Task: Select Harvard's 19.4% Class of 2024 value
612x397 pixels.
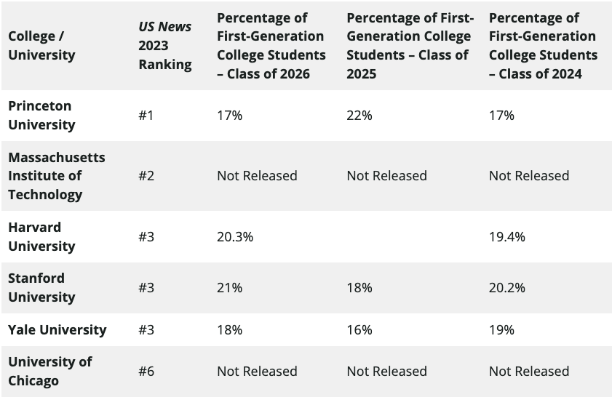Action: (x=507, y=237)
